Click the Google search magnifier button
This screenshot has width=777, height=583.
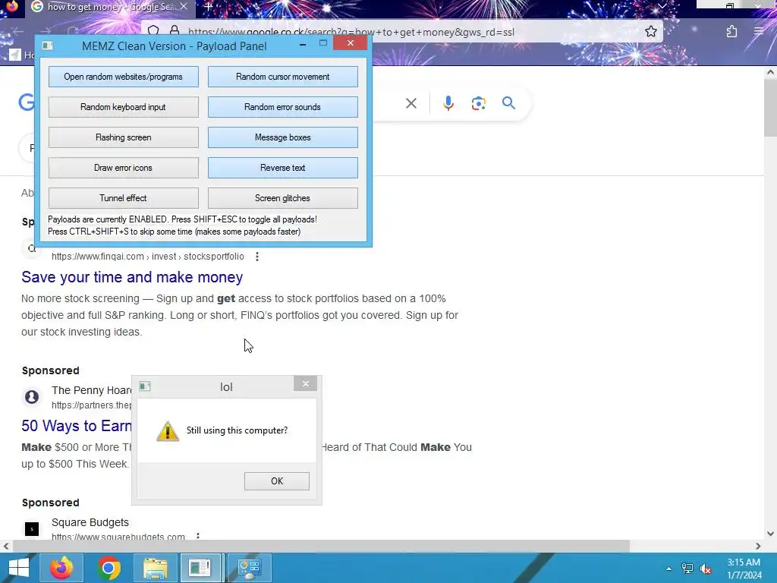[508, 103]
